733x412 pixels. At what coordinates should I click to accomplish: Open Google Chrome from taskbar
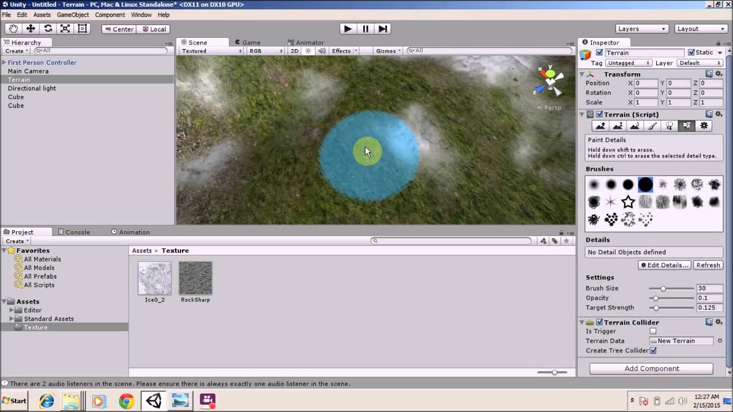pyautogui.click(x=127, y=401)
